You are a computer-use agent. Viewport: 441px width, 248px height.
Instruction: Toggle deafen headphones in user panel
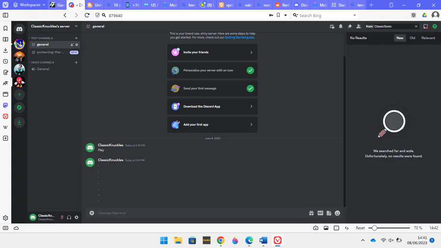[x=69, y=217]
